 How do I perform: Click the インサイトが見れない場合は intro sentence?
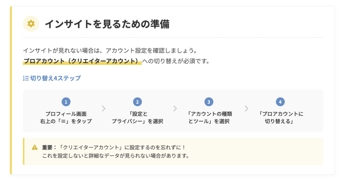pyautogui.click(x=110, y=51)
